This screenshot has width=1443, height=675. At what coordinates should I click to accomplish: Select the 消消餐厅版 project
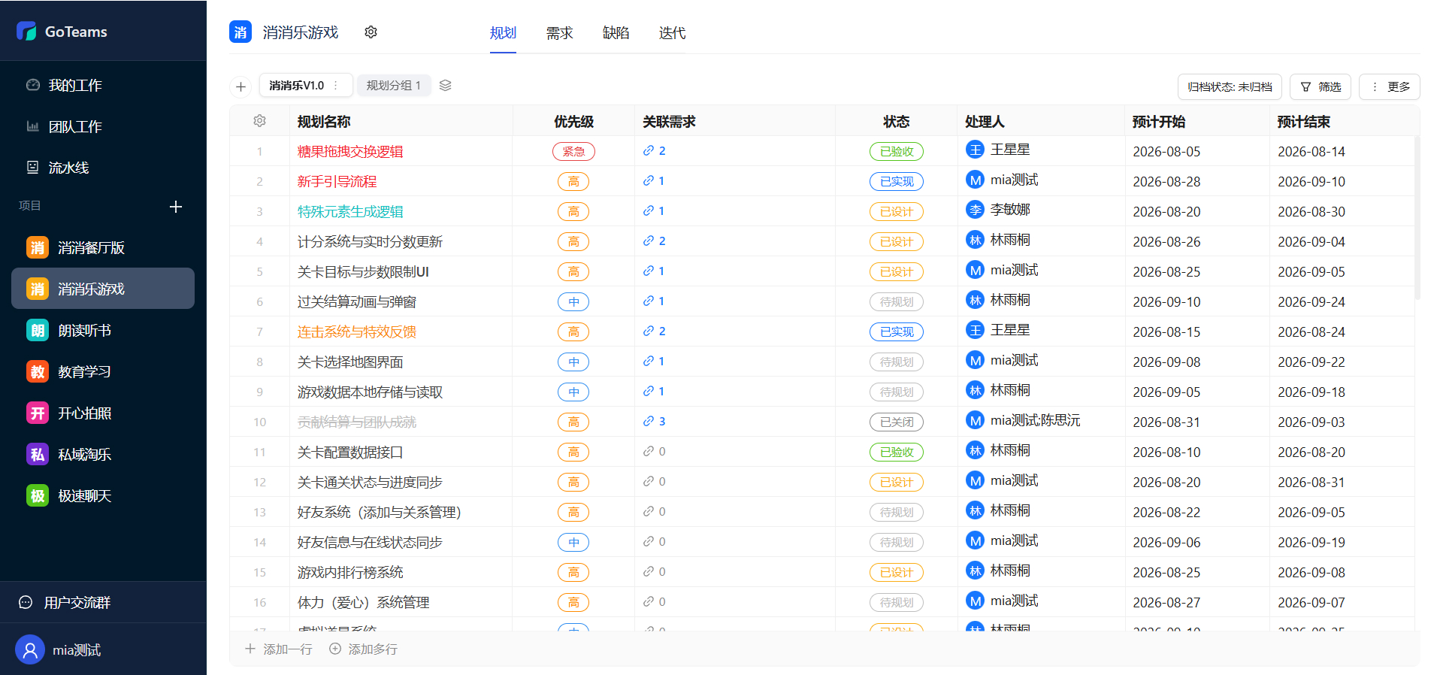[103, 247]
